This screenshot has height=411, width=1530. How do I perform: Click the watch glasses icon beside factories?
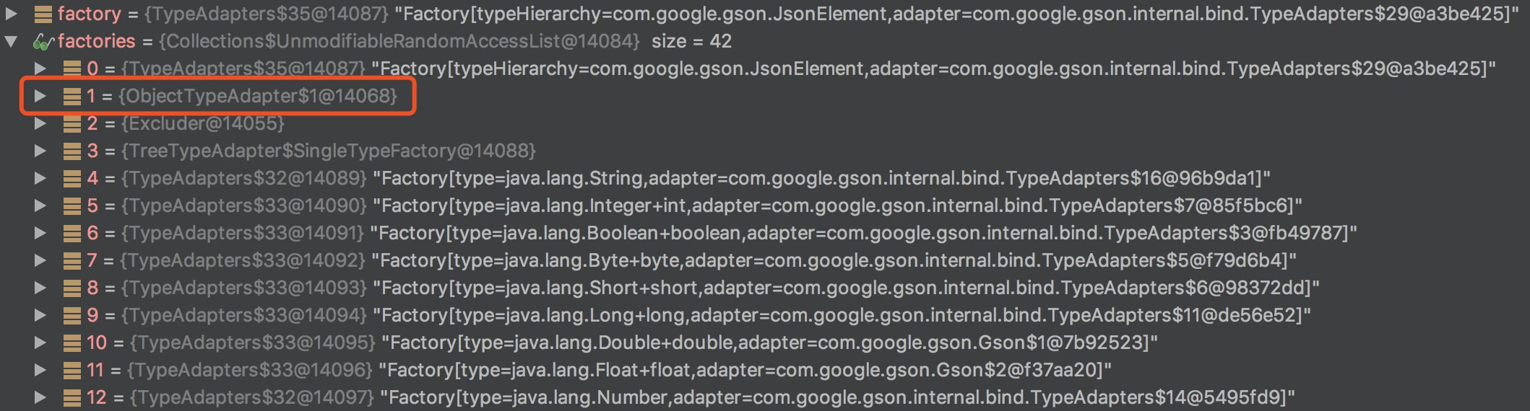(x=43, y=42)
